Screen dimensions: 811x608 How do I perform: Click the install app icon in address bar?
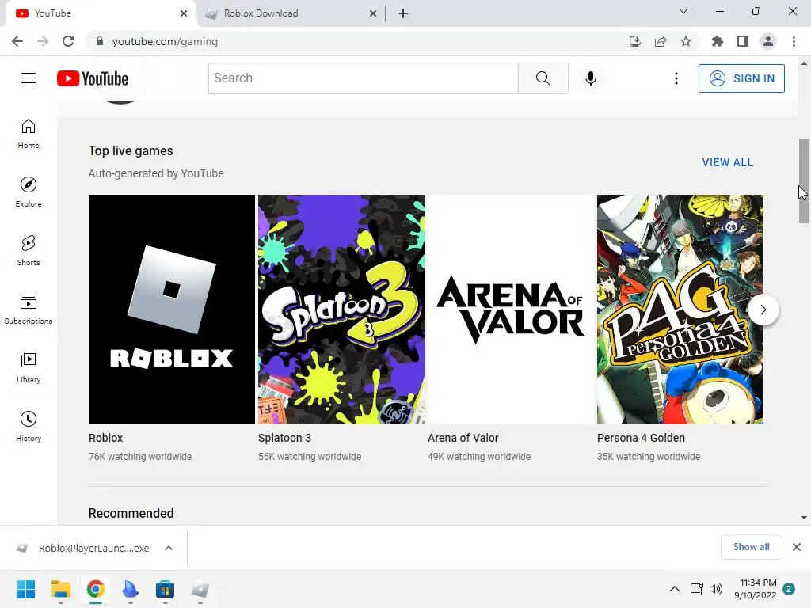pos(635,41)
